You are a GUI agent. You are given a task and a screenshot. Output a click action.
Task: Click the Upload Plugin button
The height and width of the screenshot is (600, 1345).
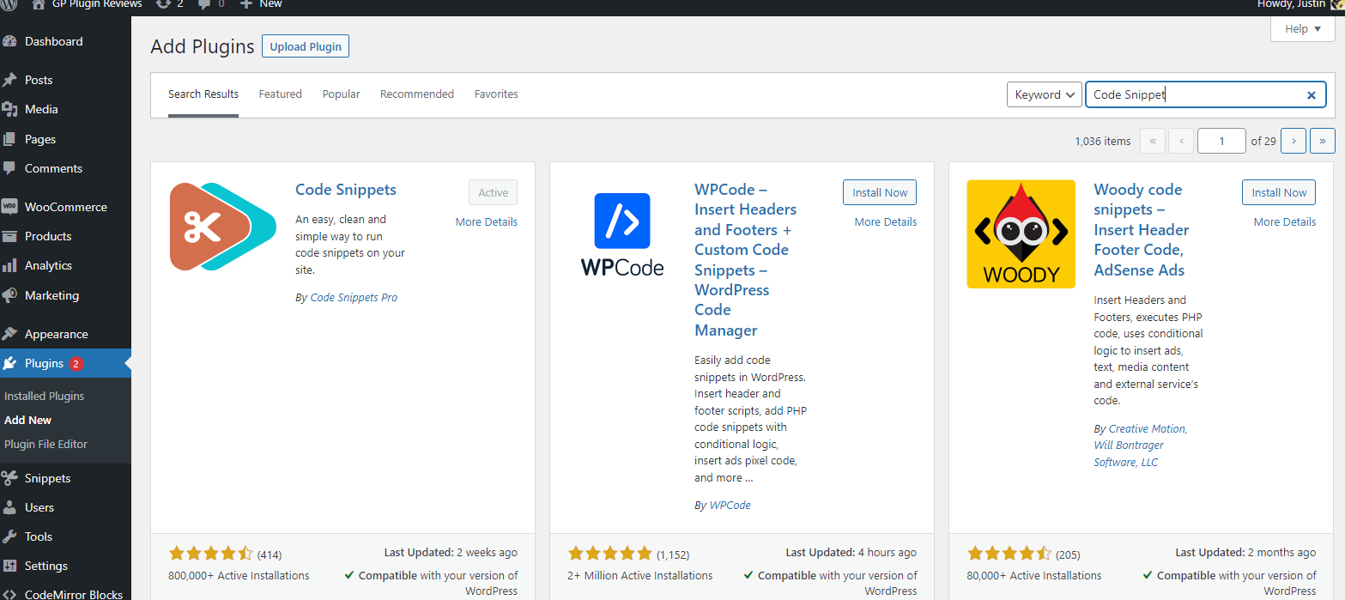(x=306, y=46)
